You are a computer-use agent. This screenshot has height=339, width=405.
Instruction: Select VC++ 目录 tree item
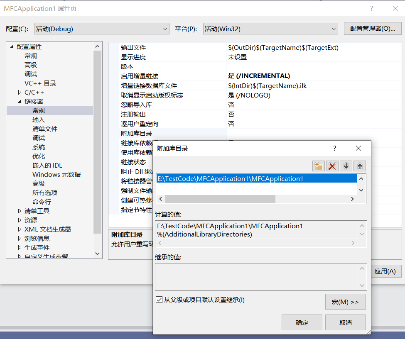40,83
